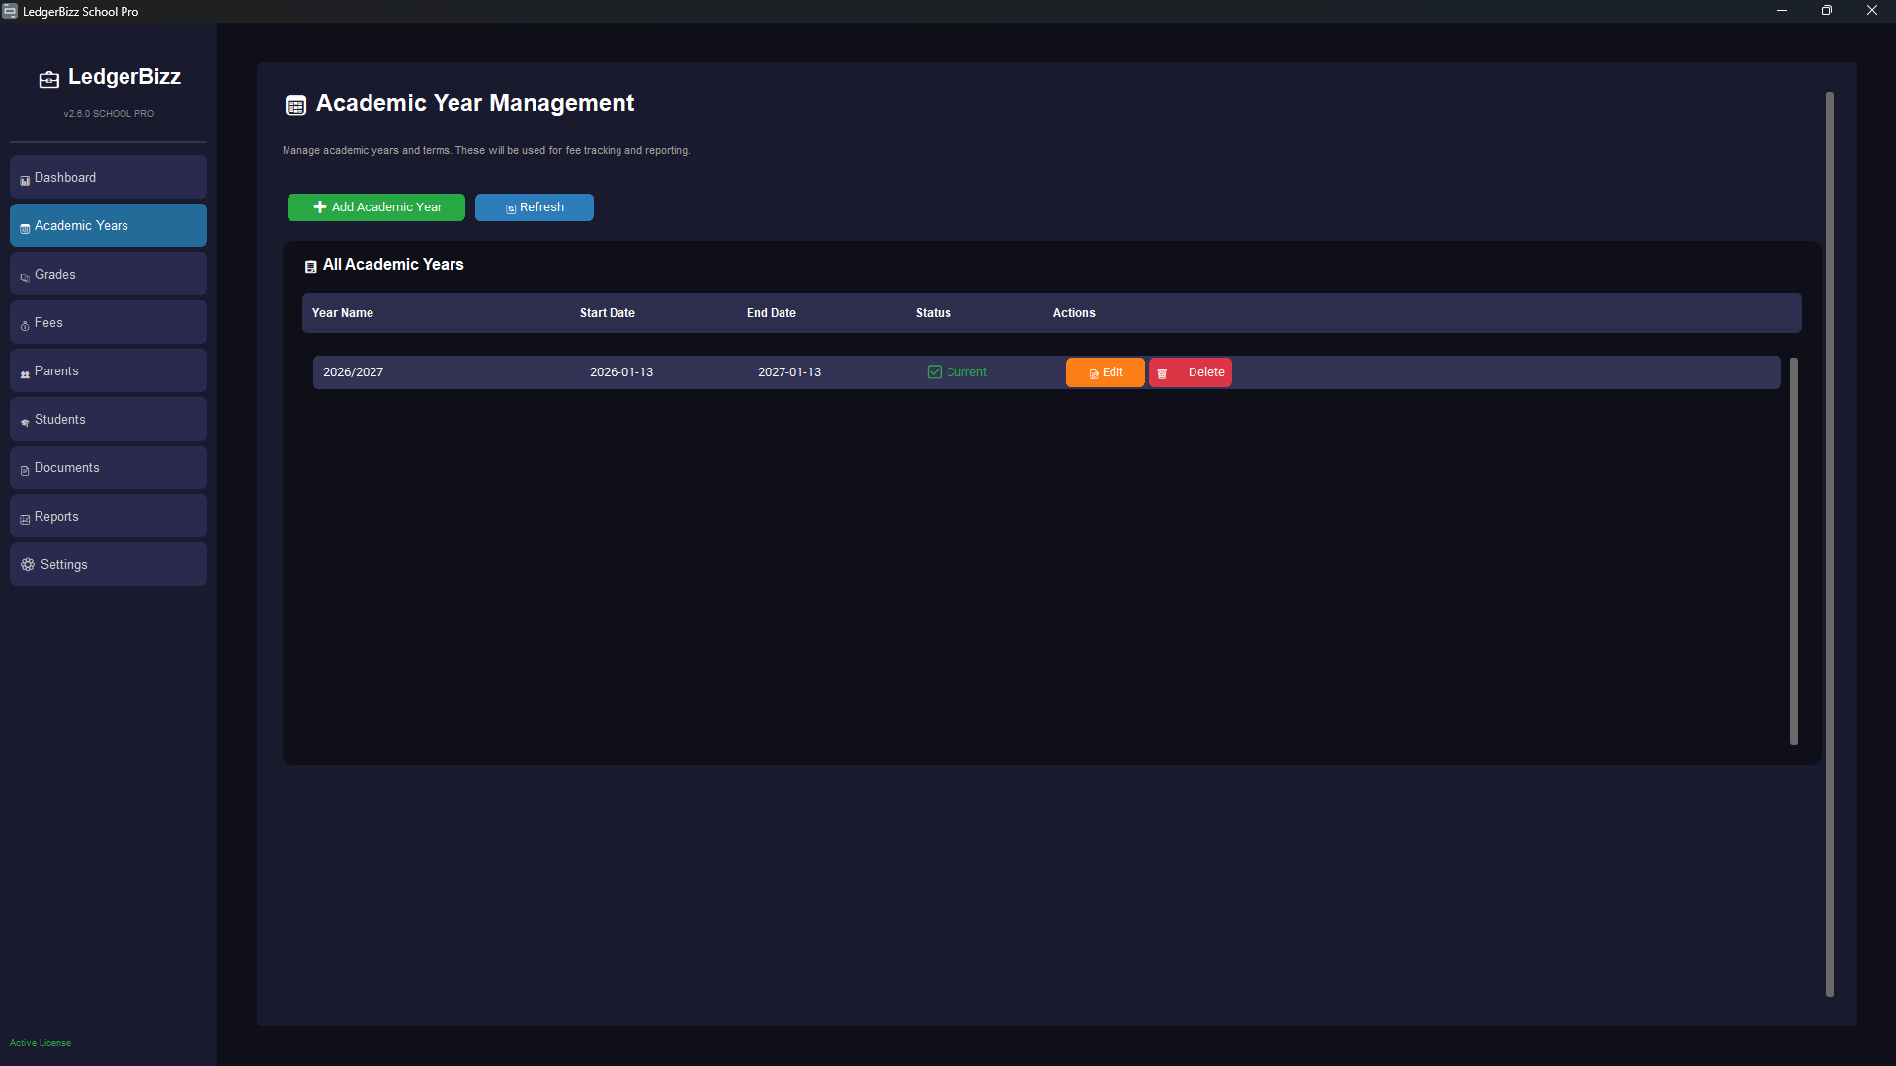Open the Fees section

(109, 323)
